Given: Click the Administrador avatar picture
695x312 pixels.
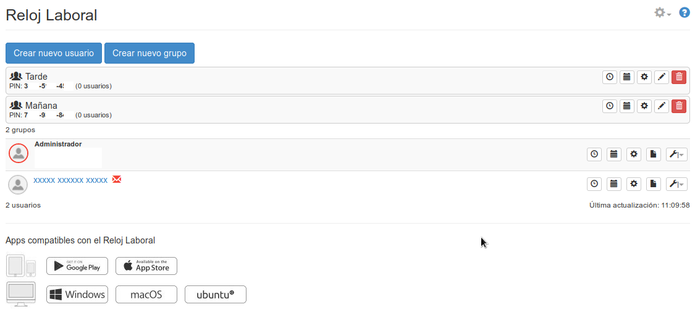Looking at the screenshot, I should (19, 153).
